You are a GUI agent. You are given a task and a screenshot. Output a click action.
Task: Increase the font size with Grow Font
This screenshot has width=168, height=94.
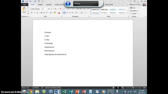(49, 9)
